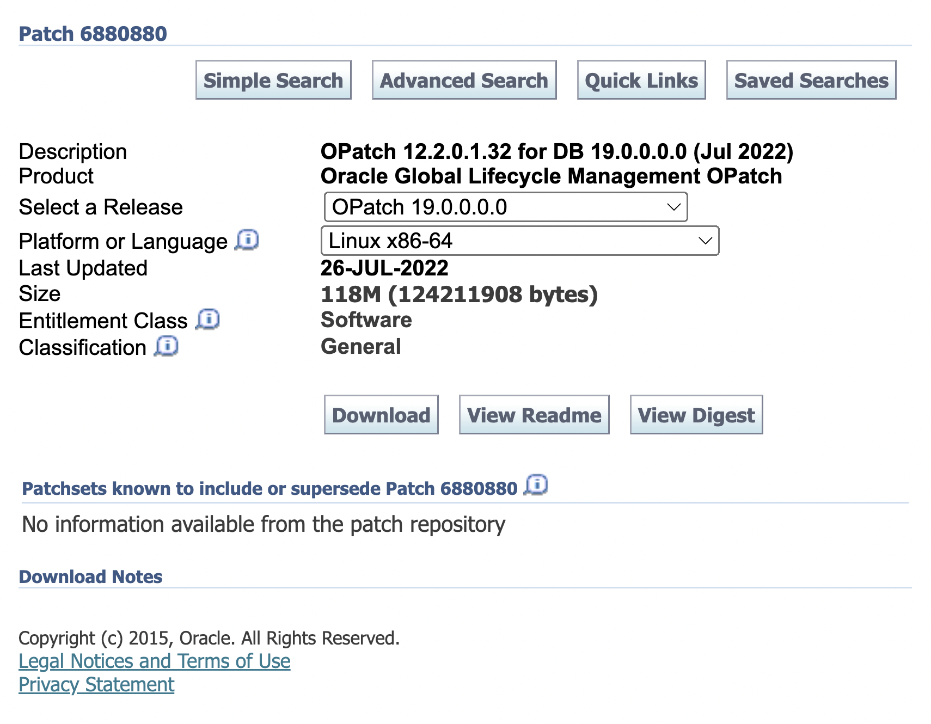The image size is (931, 724).
Task: Click the 118M (124211908 bytes) size value
Action: tap(460, 294)
